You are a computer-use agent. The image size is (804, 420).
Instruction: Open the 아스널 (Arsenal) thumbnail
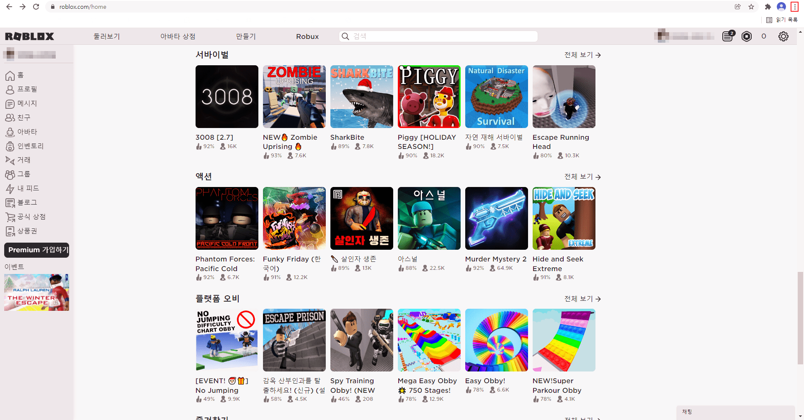(x=429, y=218)
